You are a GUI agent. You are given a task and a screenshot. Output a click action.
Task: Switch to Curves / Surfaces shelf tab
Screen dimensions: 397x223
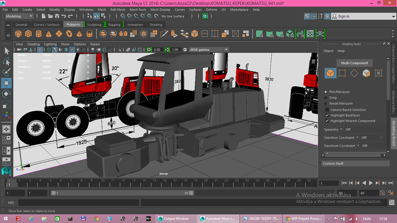pos(47,24)
